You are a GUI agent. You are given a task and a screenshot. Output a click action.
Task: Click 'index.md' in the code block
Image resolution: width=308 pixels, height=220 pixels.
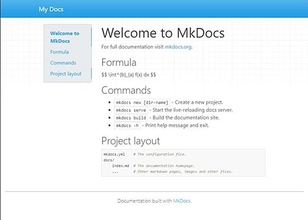[x=120, y=166]
